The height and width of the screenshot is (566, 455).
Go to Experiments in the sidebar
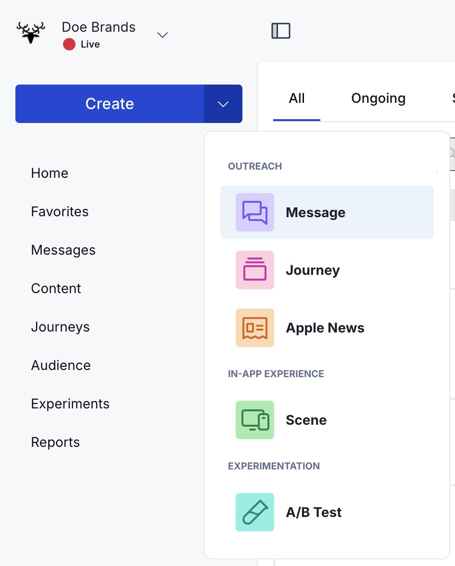70,404
